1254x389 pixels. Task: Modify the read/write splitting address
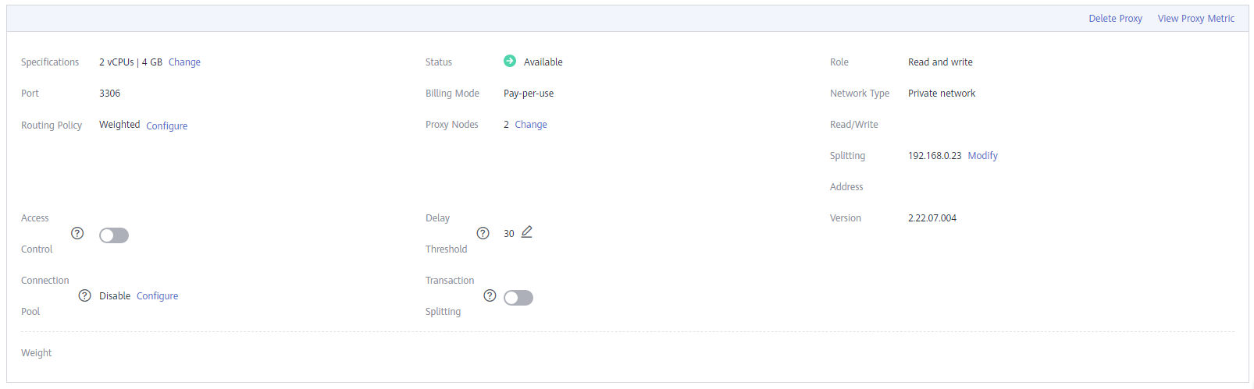tap(983, 156)
